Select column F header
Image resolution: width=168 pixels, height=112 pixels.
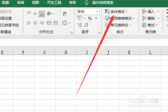coord(23,52)
